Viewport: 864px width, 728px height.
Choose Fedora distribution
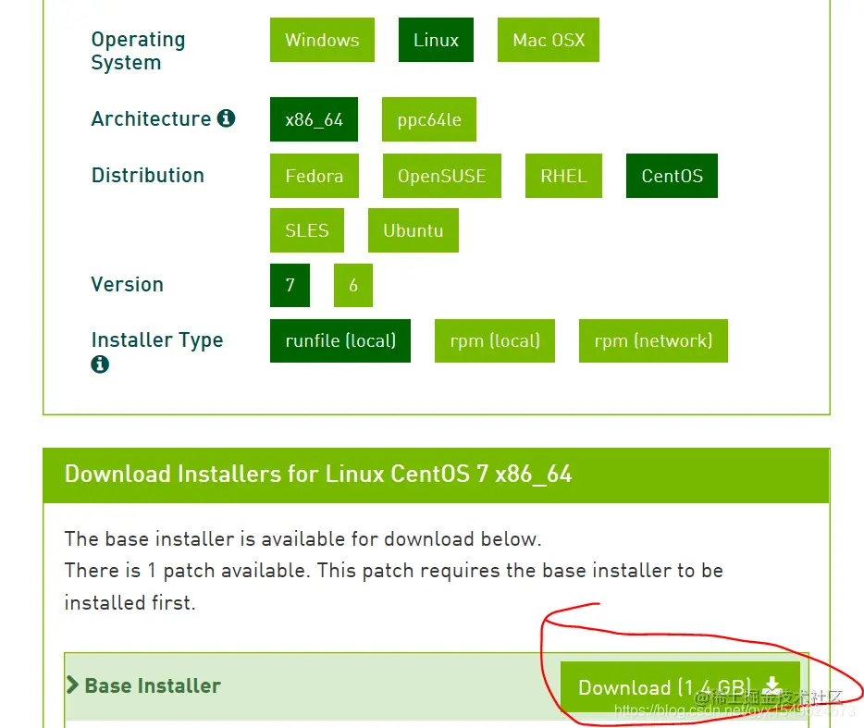315,176
